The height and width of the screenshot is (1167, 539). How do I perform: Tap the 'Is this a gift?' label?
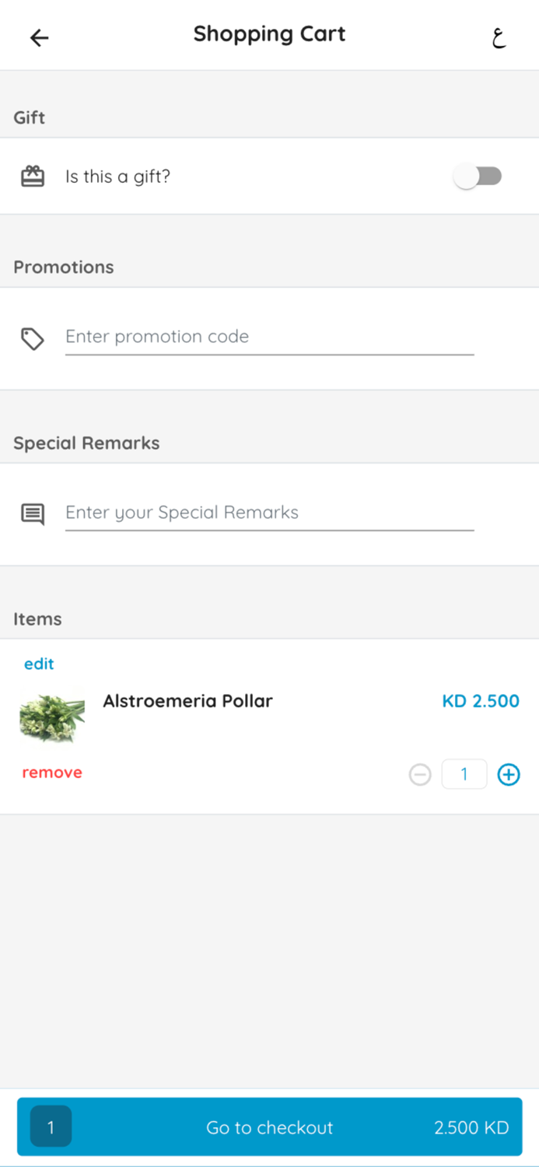pos(117,177)
